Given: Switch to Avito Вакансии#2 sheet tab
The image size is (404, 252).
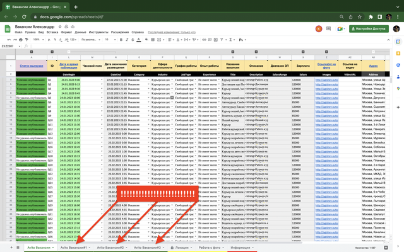Looking at the screenshot, I should pos(112,248).
